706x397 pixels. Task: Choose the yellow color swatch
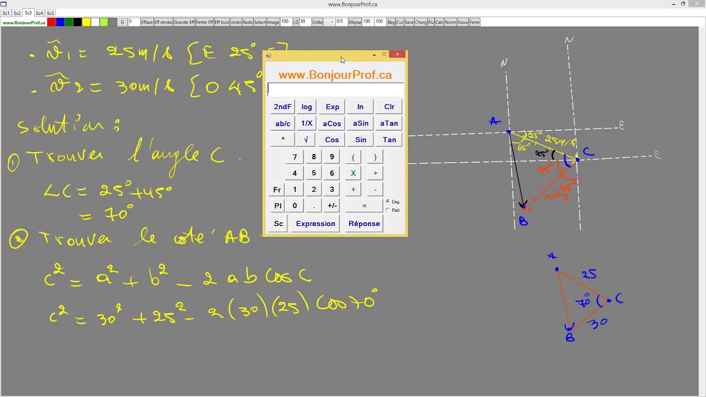(x=87, y=22)
